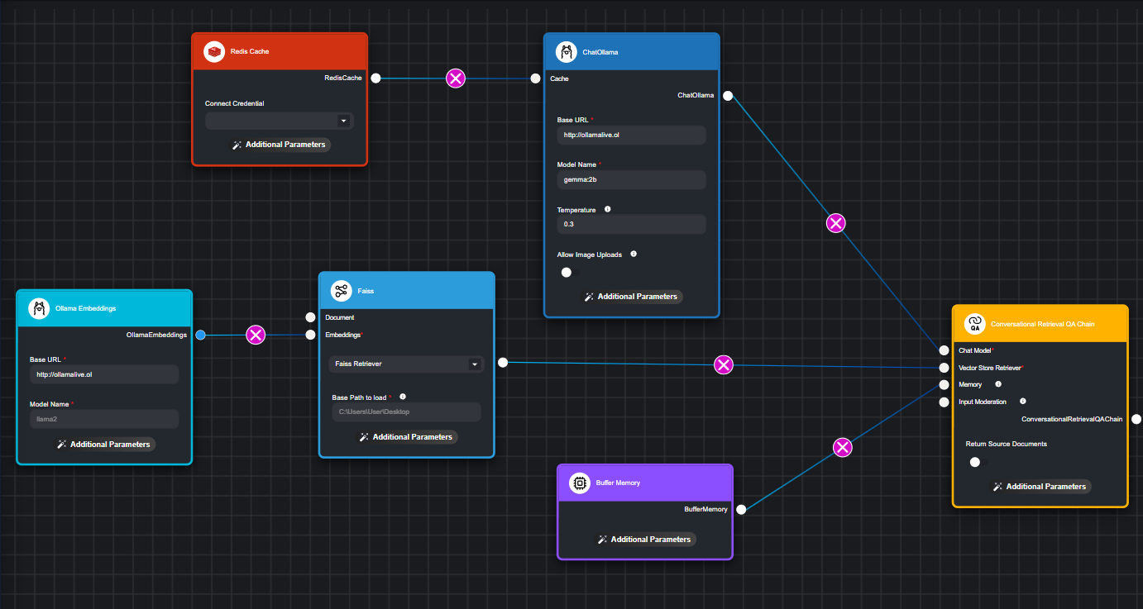Viewport: 1143px width, 609px height.
Task: Click the Input Moderation info icon
Action: 1023,402
